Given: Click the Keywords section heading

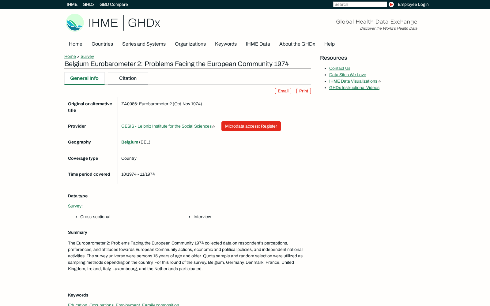Looking at the screenshot, I should tap(78, 295).
